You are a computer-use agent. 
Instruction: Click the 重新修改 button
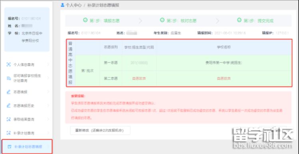pos(100,131)
